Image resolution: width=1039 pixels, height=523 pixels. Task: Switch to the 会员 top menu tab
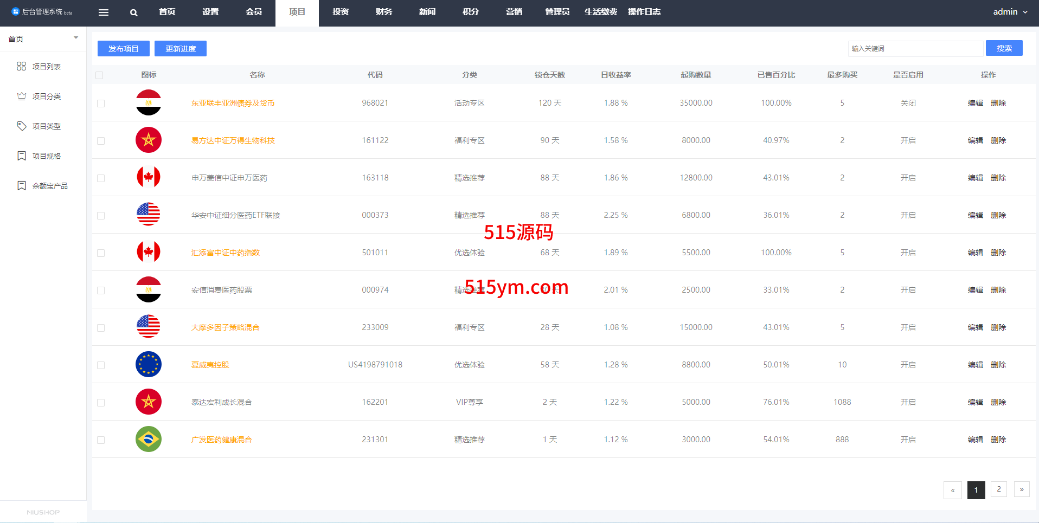(x=253, y=12)
